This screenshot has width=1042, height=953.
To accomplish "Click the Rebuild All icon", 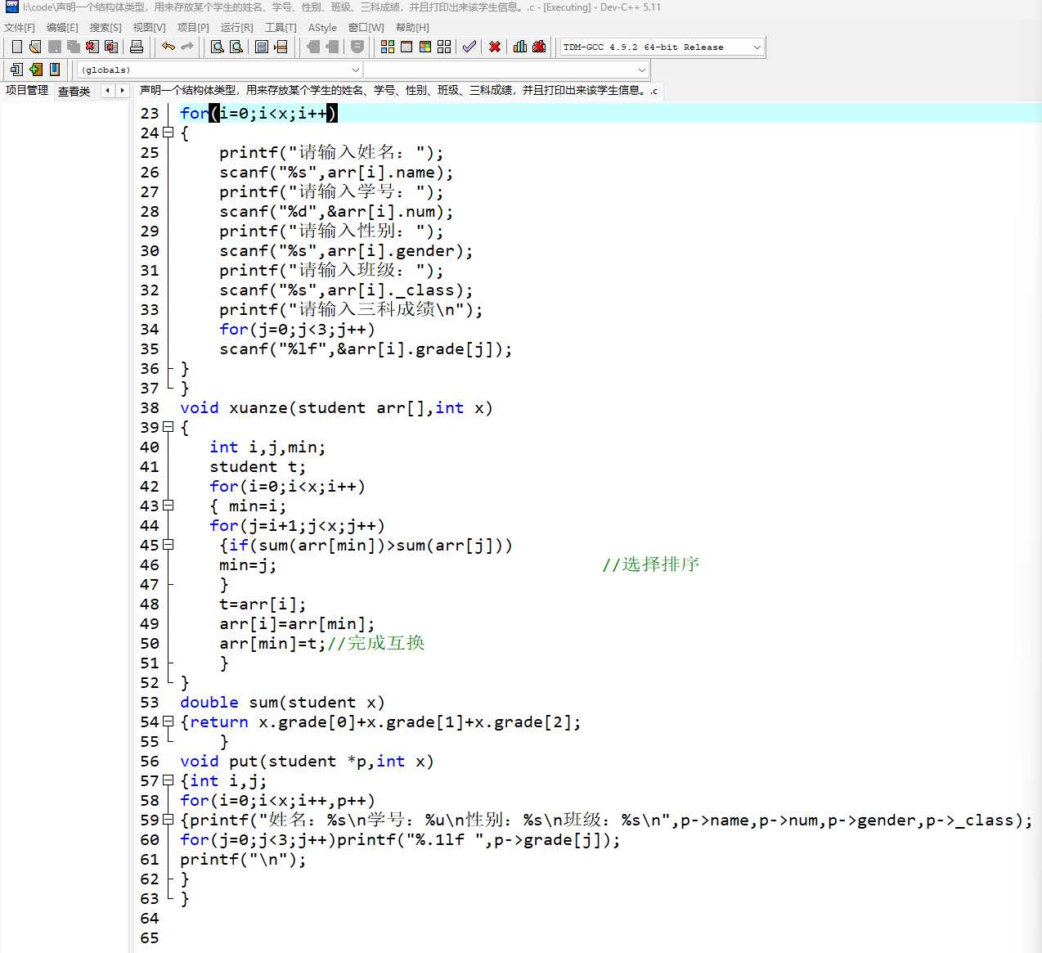I will tap(444, 47).
